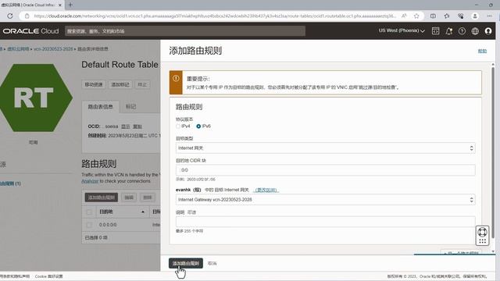Open the browser essentials heart icon
This screenshot has height=281, width=500.
click(461, 16)
